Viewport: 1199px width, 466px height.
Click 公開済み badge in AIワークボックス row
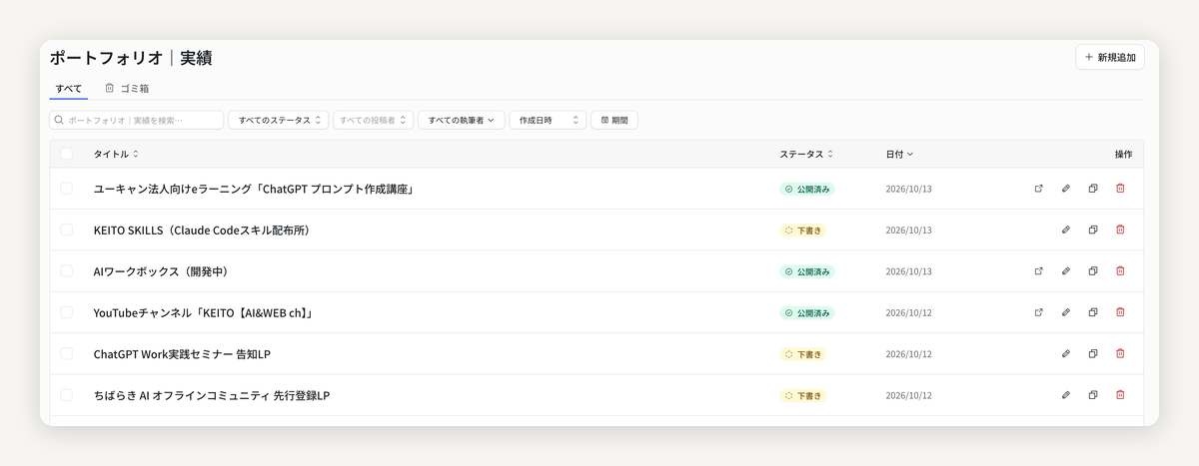(x=807, y=271)
